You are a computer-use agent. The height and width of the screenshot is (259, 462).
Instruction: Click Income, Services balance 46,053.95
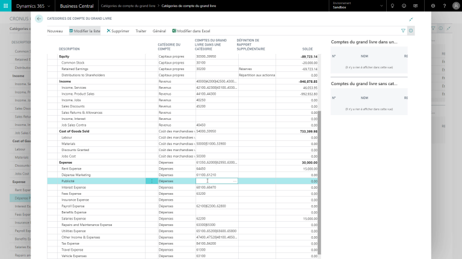(310, 88)
